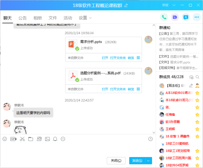Start a group video call

(175, 17)
